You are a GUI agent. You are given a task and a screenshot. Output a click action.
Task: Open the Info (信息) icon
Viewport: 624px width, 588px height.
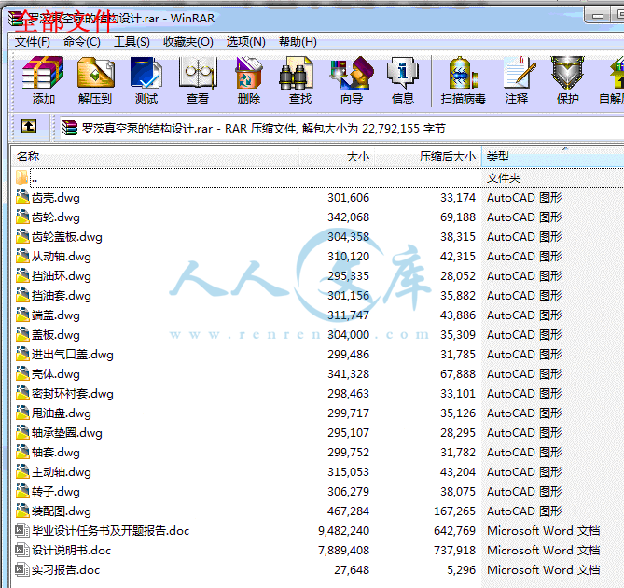403,73
